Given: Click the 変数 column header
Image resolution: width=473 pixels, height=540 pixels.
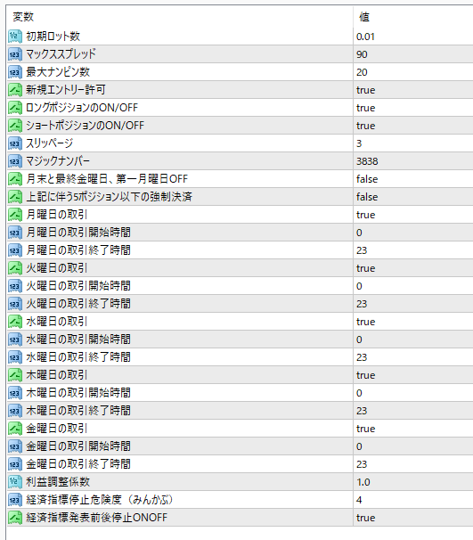Looking at the screenshot, I should point(23,17).
